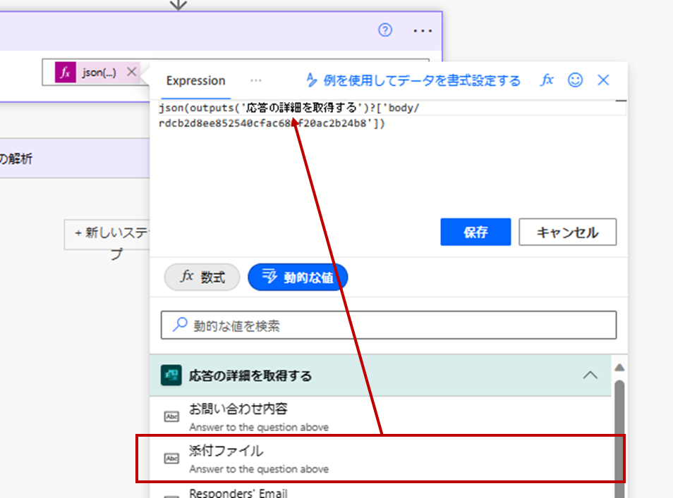
Task: Select お問い合わせ内容 dynamic value
Action: (x=380, y=416)
